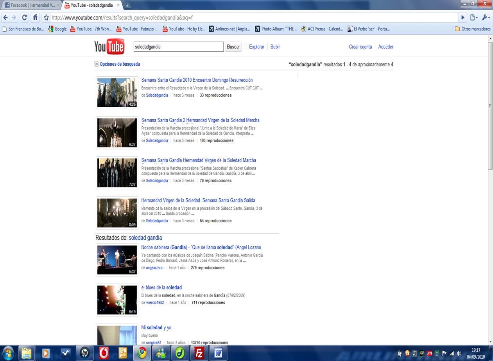This screenshot has height=361, width=493.
Task: Open Otros marcadores bookmarks folder
Action: [x=472, y=29]
